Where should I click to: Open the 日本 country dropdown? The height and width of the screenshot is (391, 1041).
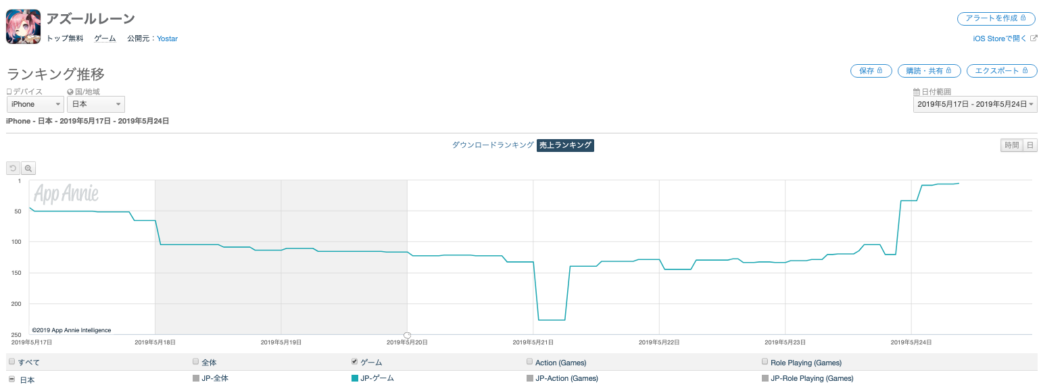pos(95,104)
